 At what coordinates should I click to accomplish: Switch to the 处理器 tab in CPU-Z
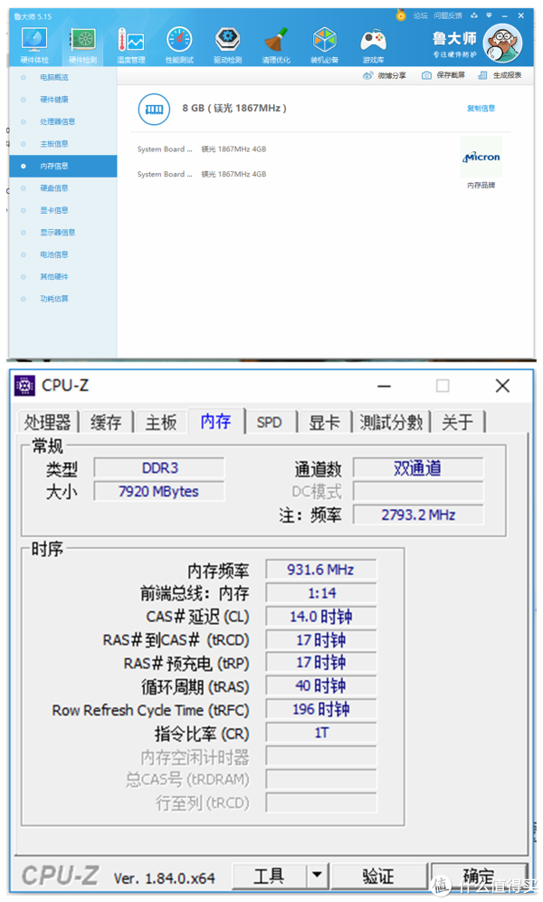point(47,422)
